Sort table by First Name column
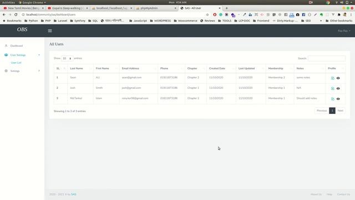The width and height of the screenshot is (355, 200). [x=106, y=68]
